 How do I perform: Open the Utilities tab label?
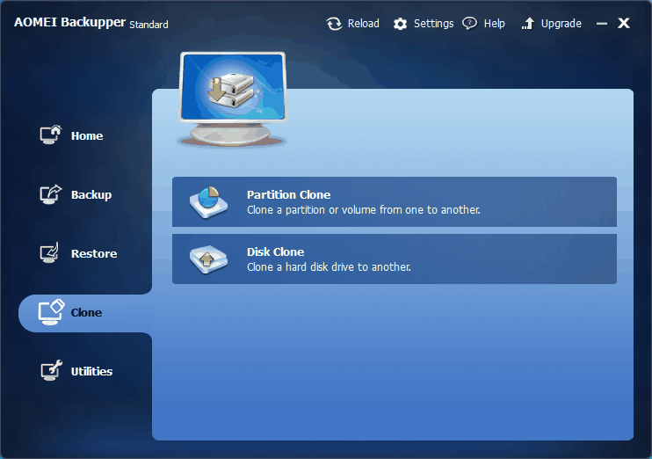(91, 371)
